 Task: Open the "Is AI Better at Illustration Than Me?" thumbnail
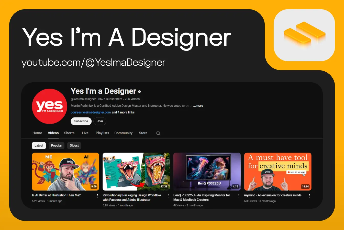tap(65, 172)
